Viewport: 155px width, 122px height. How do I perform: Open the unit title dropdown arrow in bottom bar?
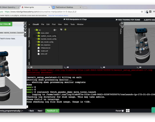(22, 111)
